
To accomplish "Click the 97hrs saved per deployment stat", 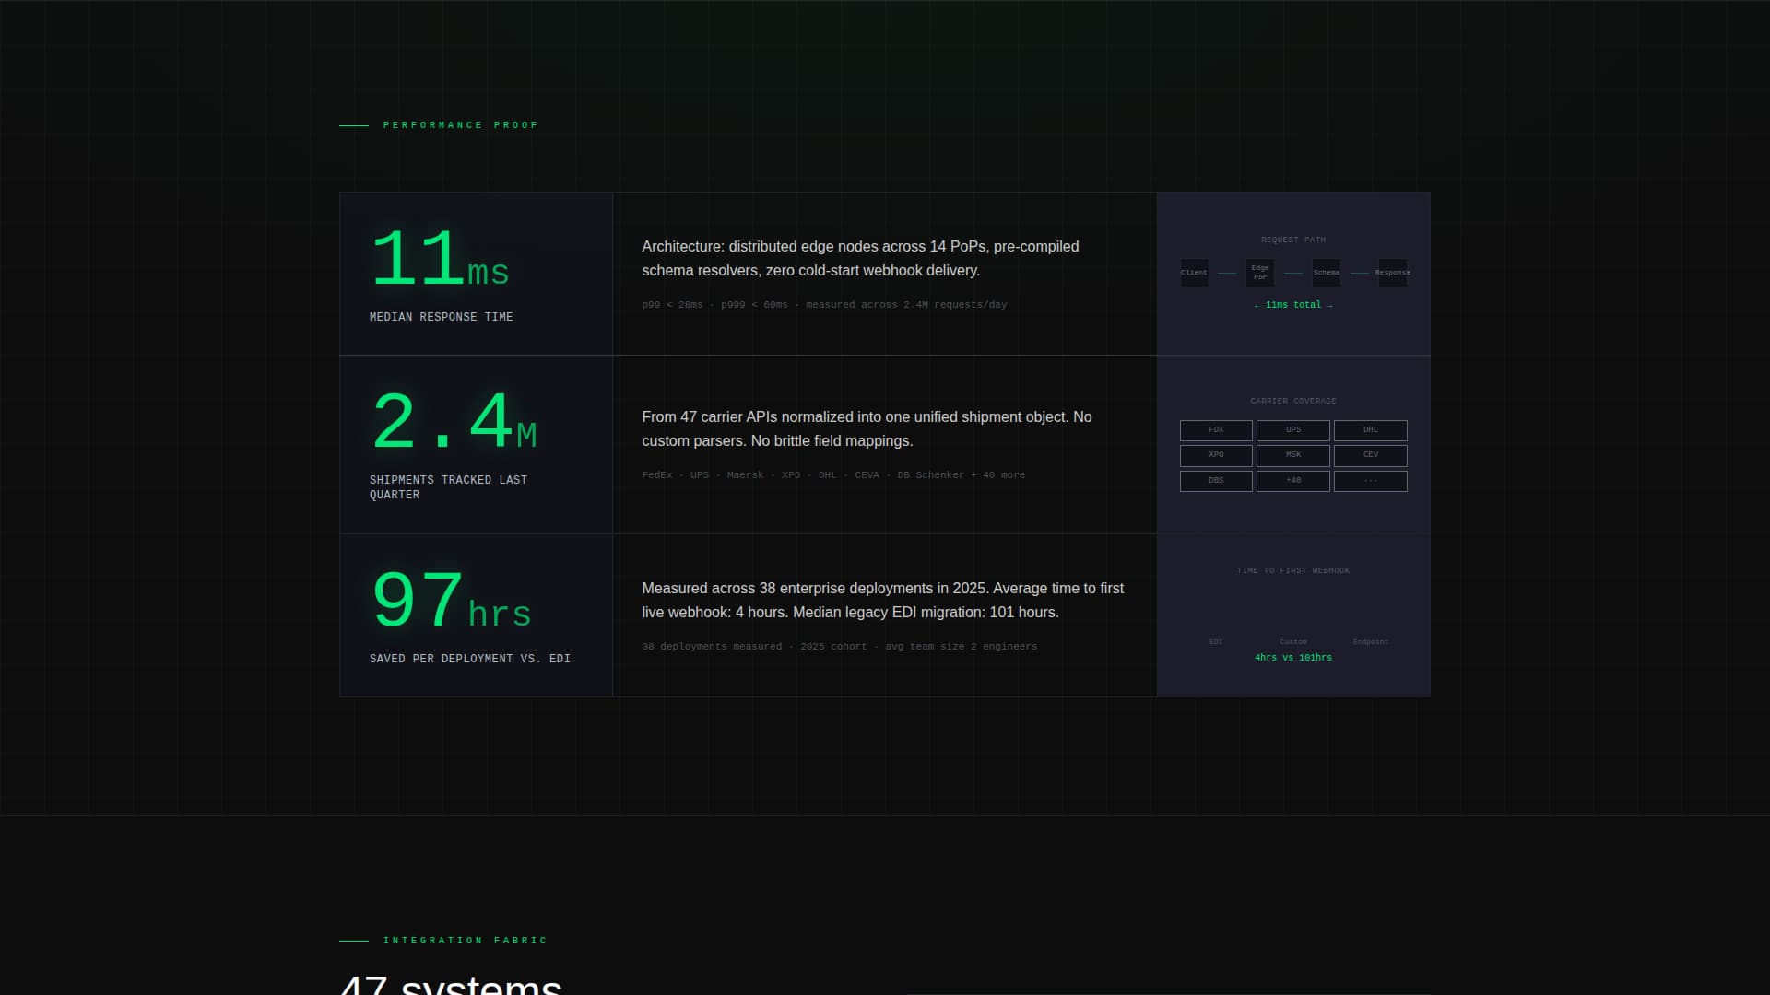I will coord(452,603).
